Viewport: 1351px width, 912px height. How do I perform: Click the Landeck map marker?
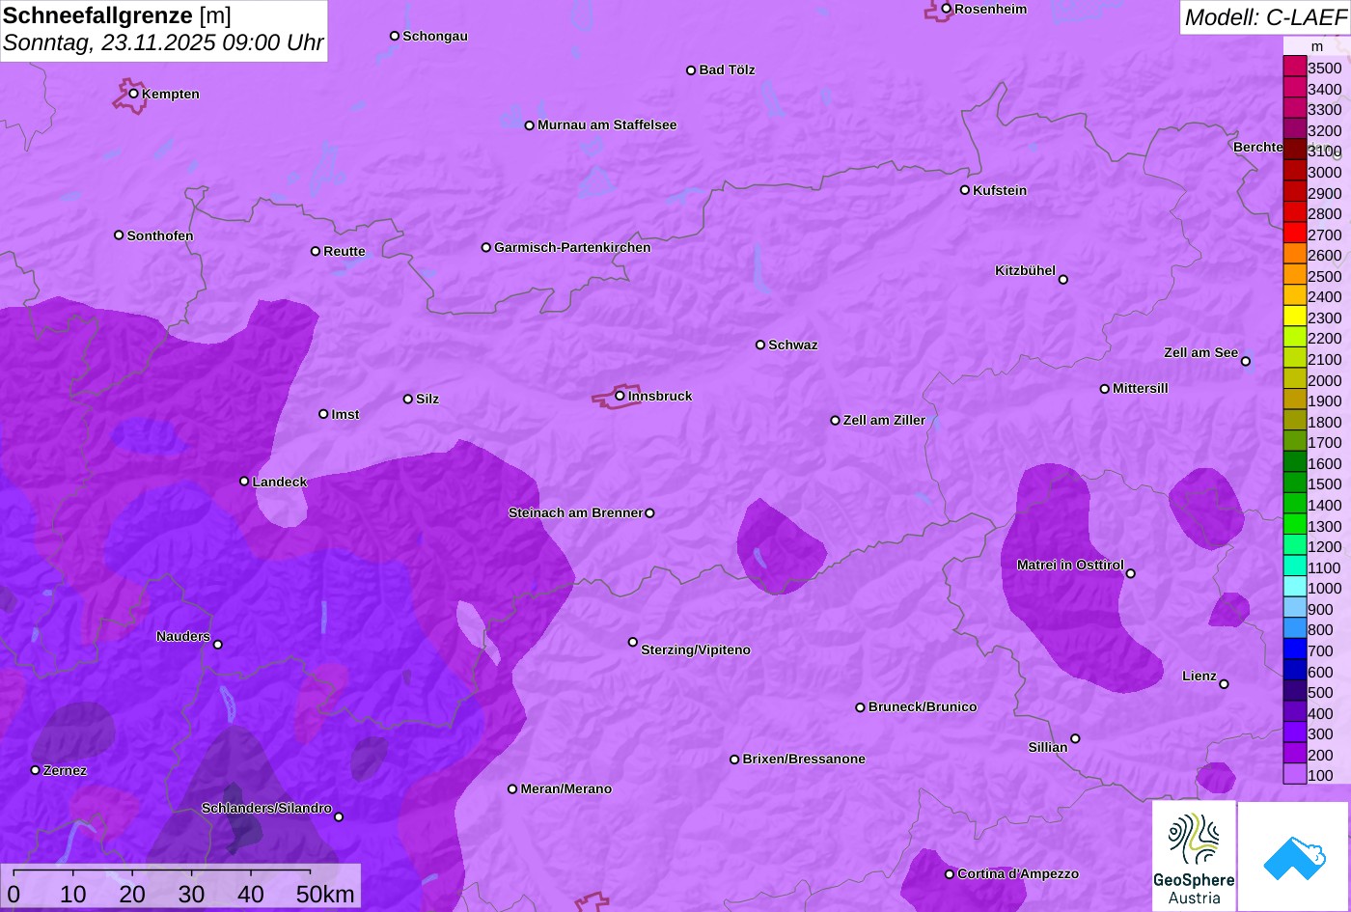(244, 482)
